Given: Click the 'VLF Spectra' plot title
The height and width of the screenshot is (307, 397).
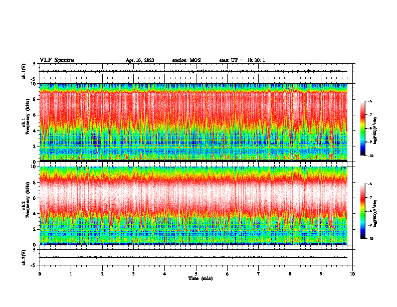Looking at the screenshot, I should tap(57, 60).
